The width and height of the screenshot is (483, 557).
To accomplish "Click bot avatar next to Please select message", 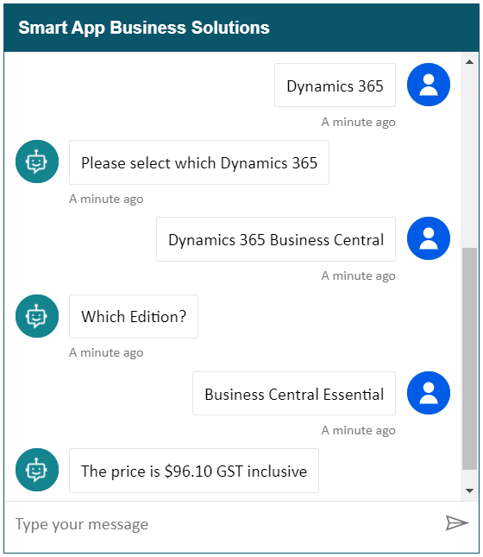I will pos(37,161).
